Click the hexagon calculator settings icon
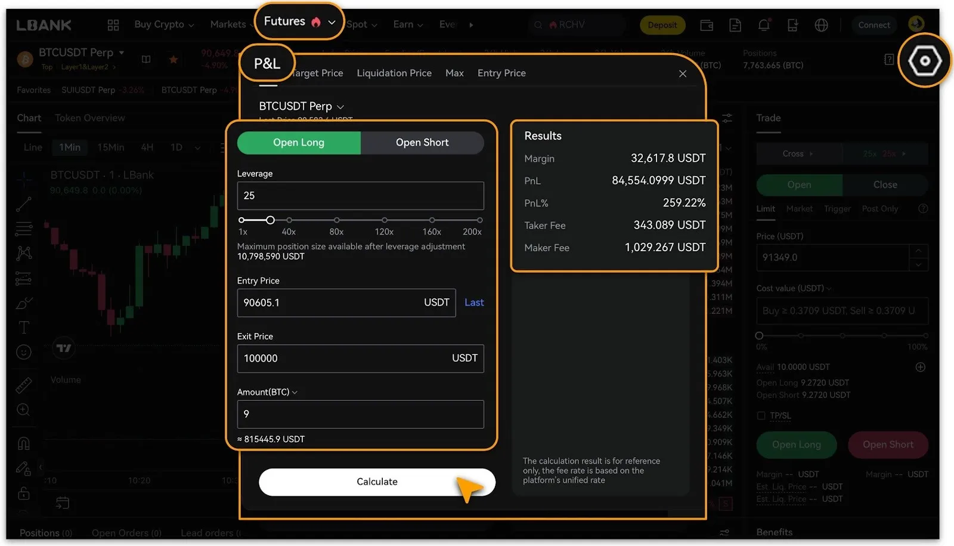 coord(924,61)
